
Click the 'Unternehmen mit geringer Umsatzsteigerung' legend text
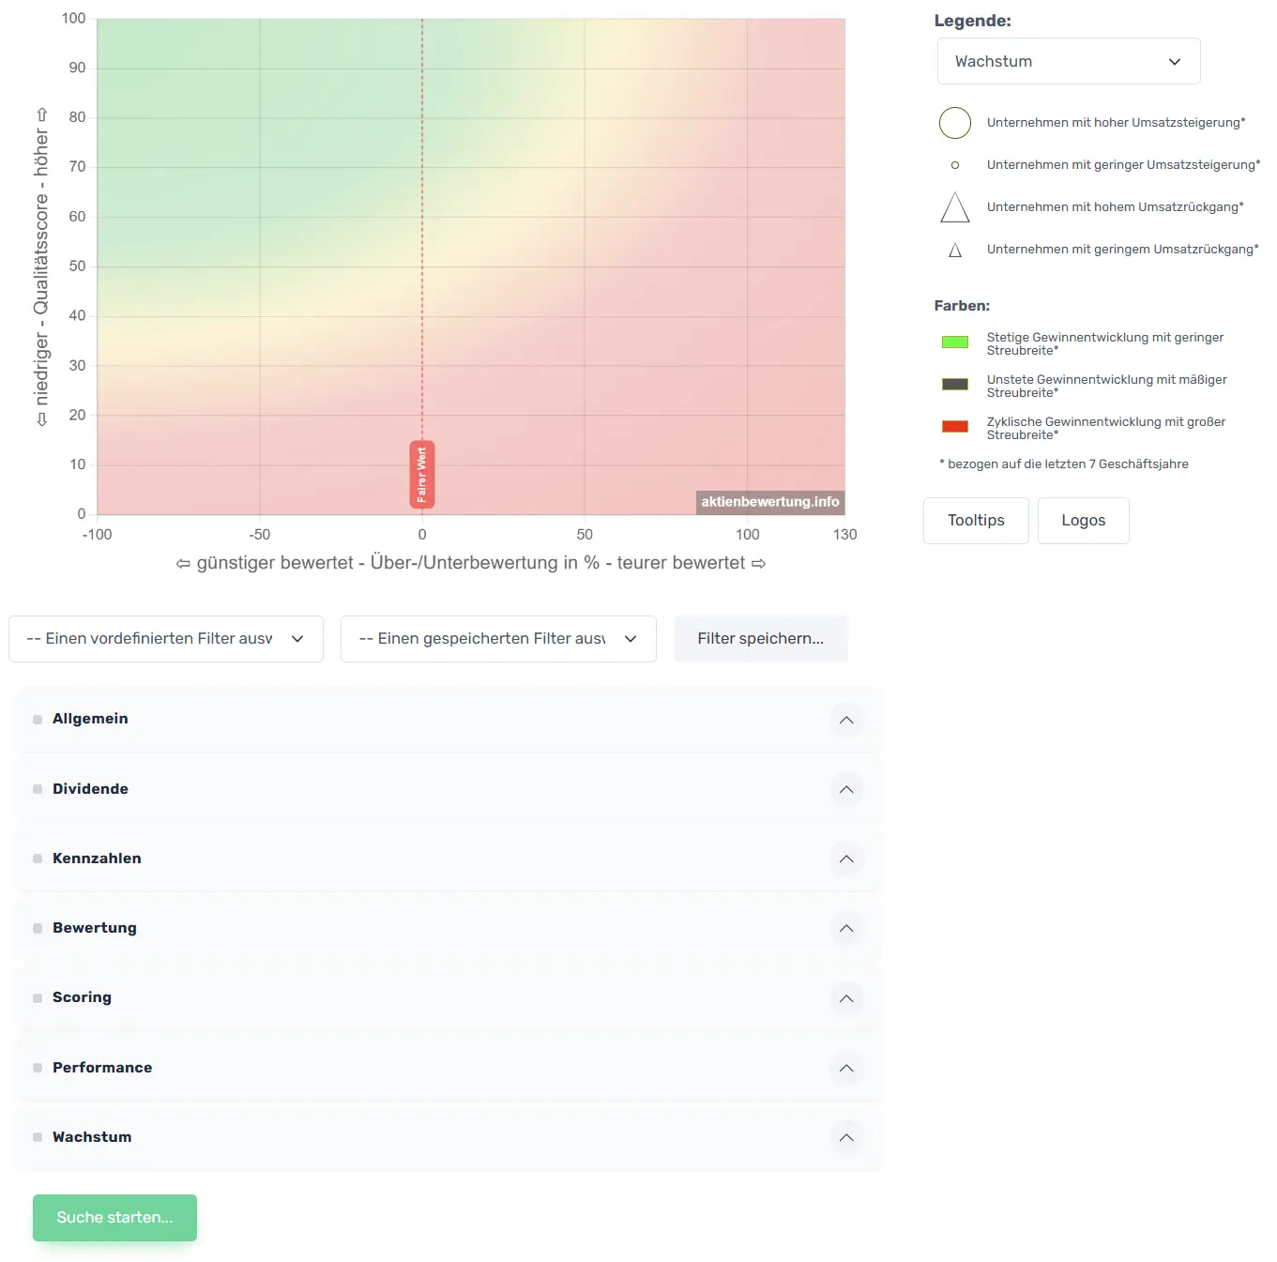[x=1123, y=165]
